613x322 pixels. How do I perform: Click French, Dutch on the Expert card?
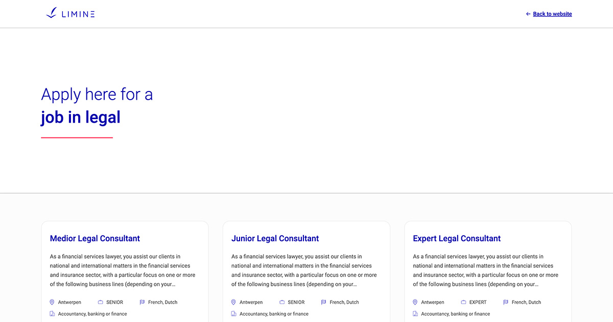(x=526, y=302)
